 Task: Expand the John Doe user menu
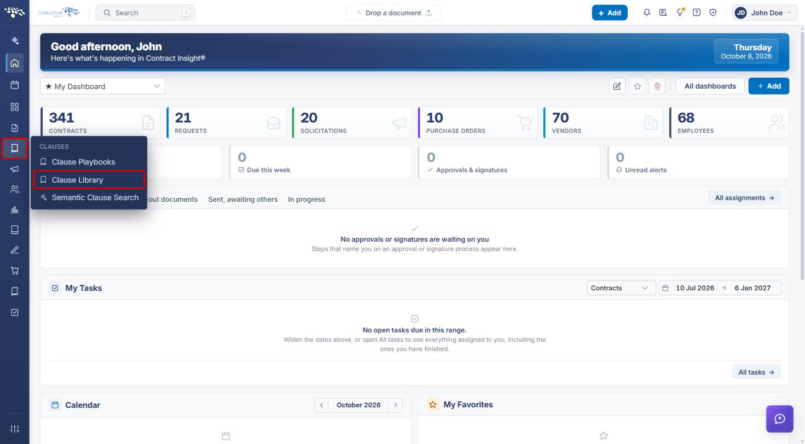765,13
